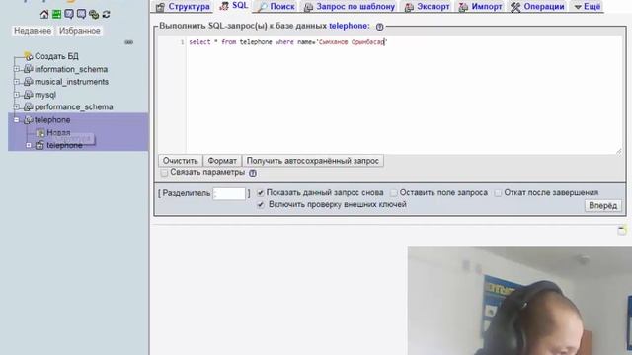
Task: Open Импорт tab
Action: click(x=481, y=7)
